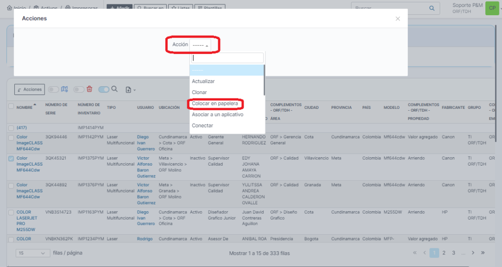502x267 pixels.
Task: Go to next page with single arrow
Action: pos(473,253)
